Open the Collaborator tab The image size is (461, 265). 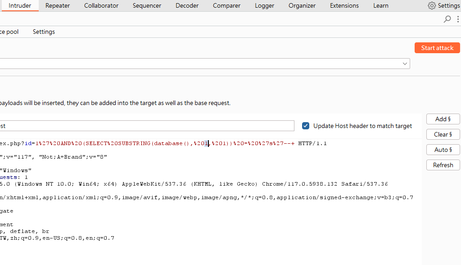tap(101, 5)
